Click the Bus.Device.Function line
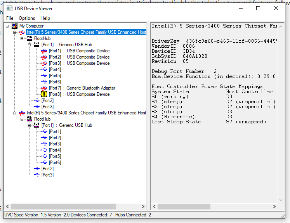The height and width of the screenshot is (223, 290). [214, 76]
